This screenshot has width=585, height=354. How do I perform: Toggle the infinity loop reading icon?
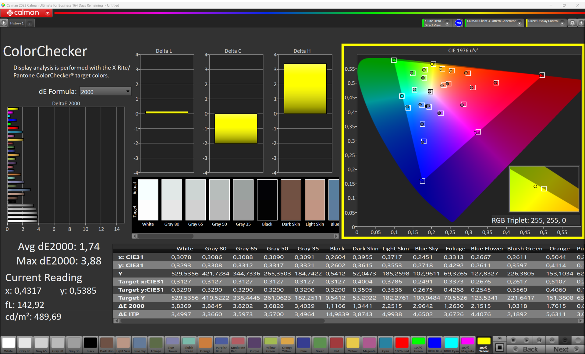pyautogui.click(x=552, y=340)
